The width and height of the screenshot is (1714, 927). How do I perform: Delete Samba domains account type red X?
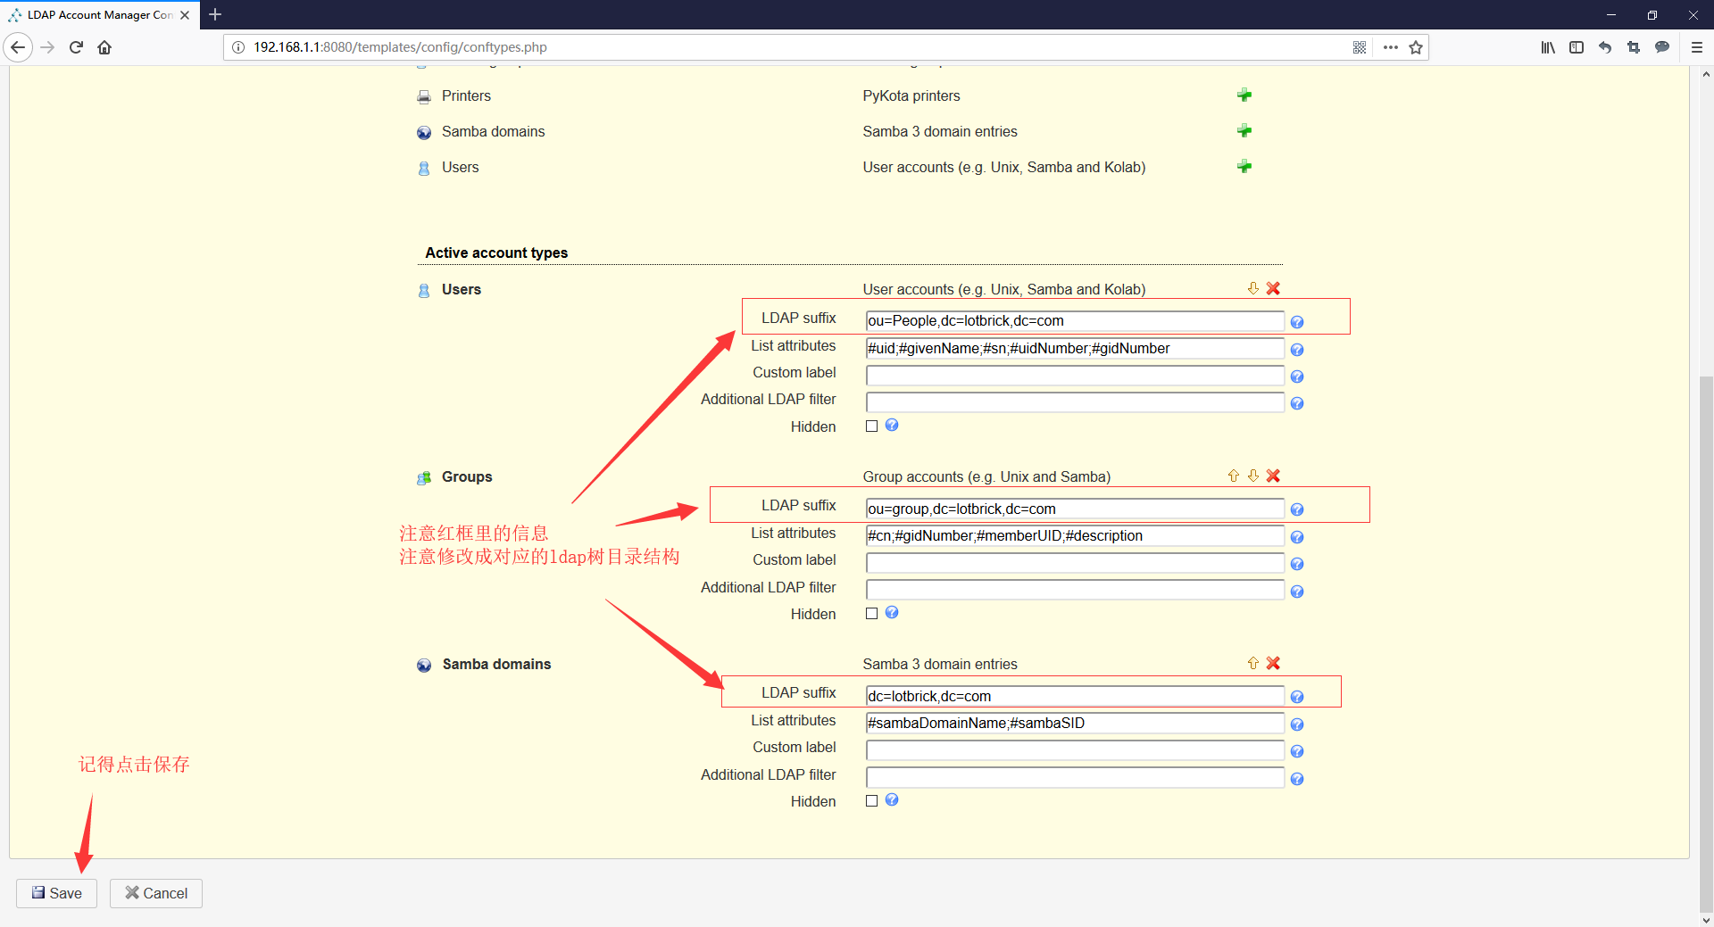(x=1273, y=663)
